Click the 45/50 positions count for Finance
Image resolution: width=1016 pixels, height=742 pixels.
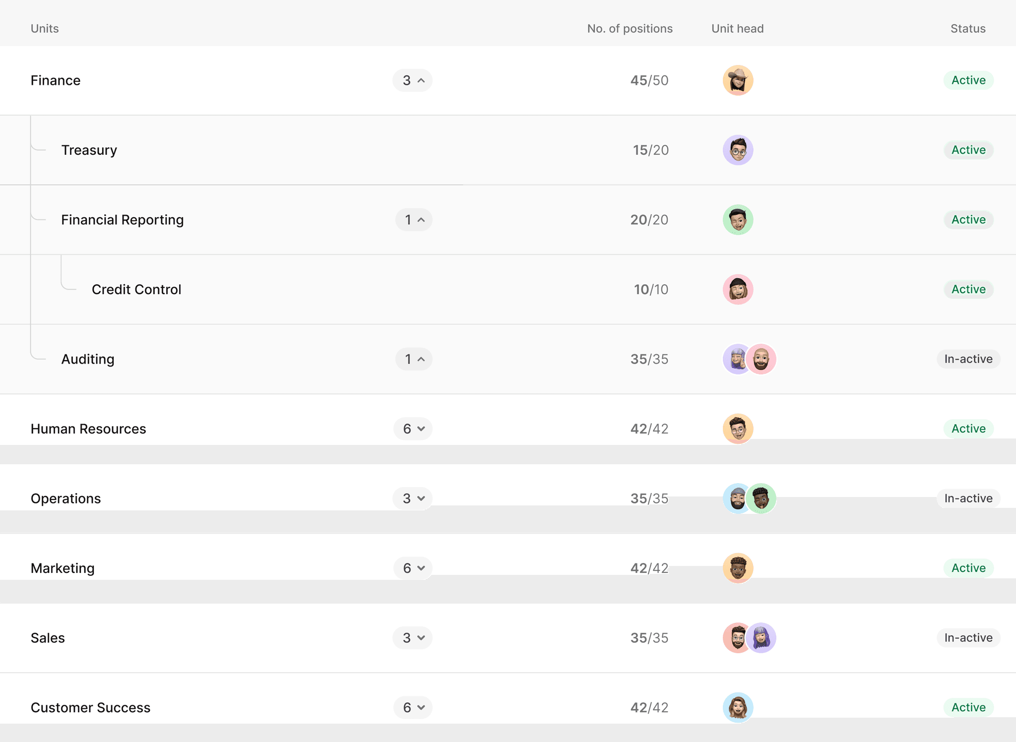(650, 80)
